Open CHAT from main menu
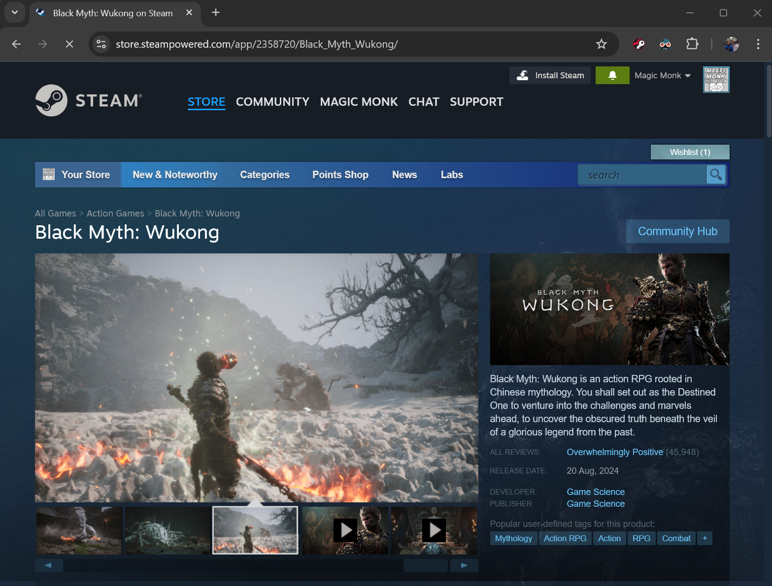Screen dimensions: 772x586 [424, 102]
